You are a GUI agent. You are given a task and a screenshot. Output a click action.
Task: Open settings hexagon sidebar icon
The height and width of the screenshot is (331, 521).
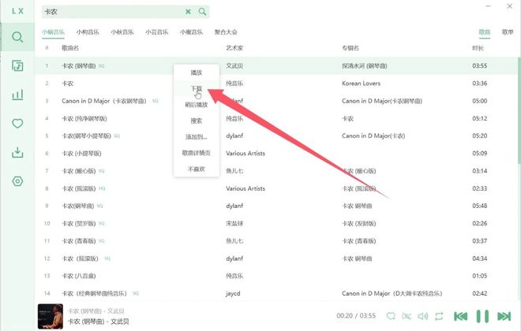(17, 181)
